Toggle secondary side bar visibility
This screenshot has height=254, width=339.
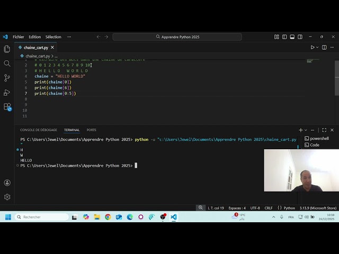coord(300,37)
